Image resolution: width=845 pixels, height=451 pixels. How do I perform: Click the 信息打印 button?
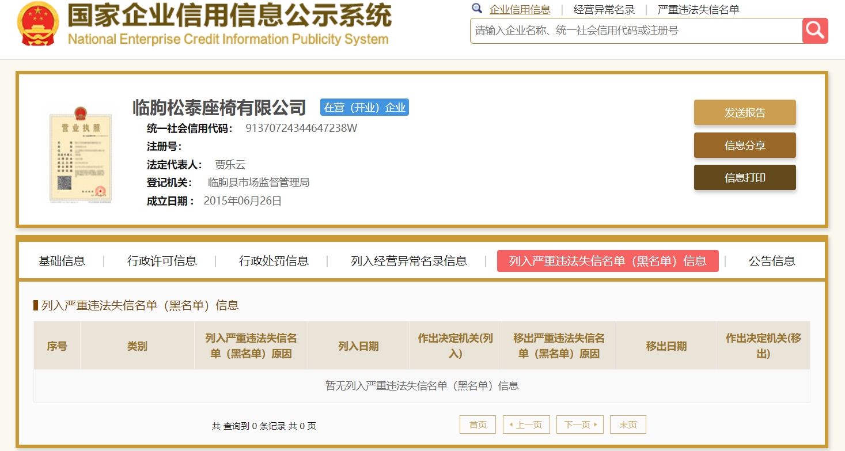(x=745, y=177)
